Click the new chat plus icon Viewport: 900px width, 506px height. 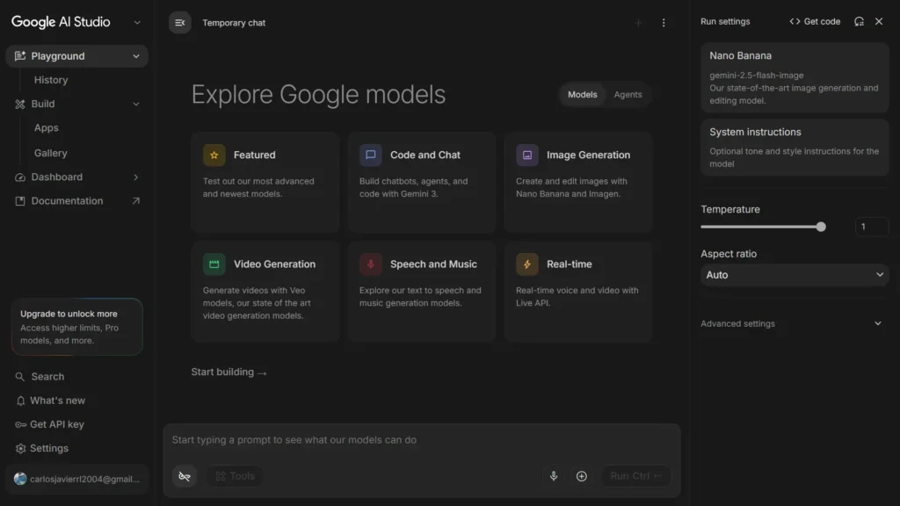(x=638, y=23)
